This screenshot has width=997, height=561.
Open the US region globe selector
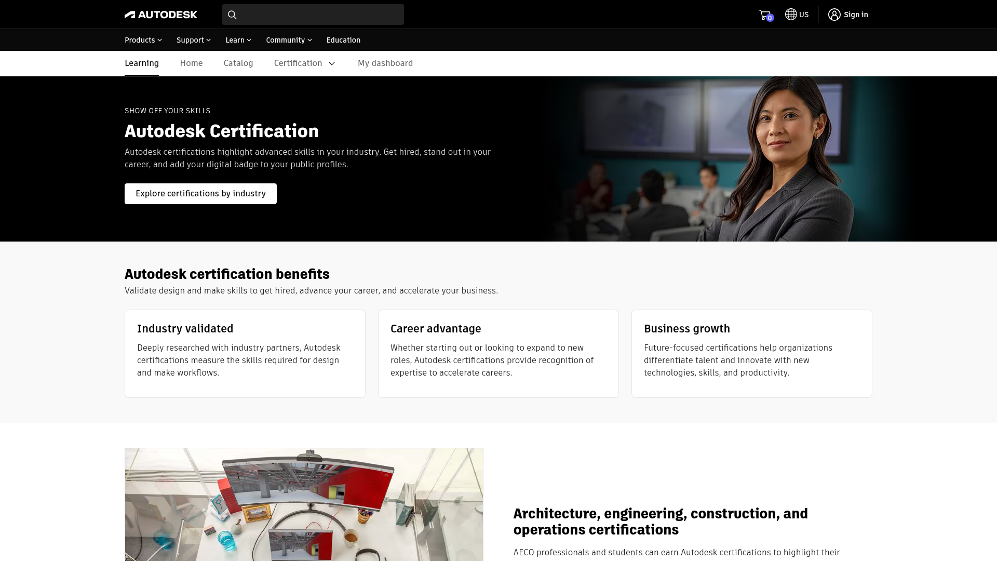[797, 15]
